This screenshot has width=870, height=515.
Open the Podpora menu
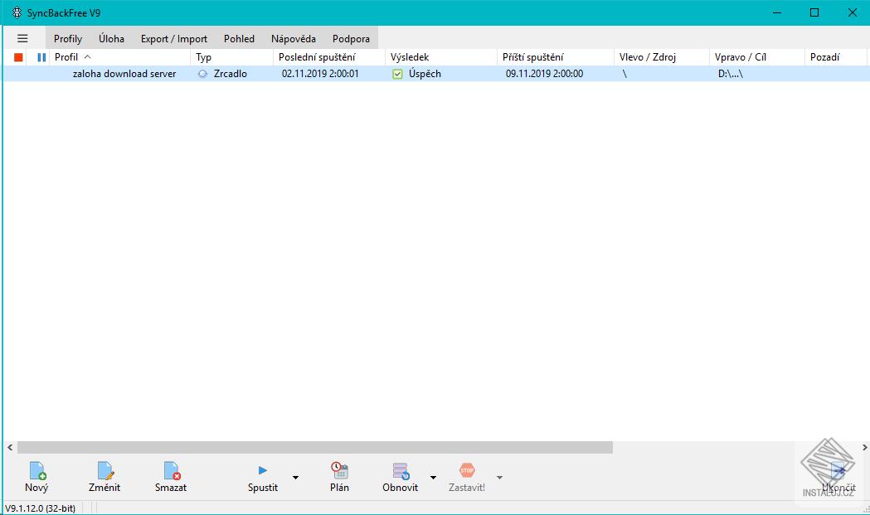351,39
